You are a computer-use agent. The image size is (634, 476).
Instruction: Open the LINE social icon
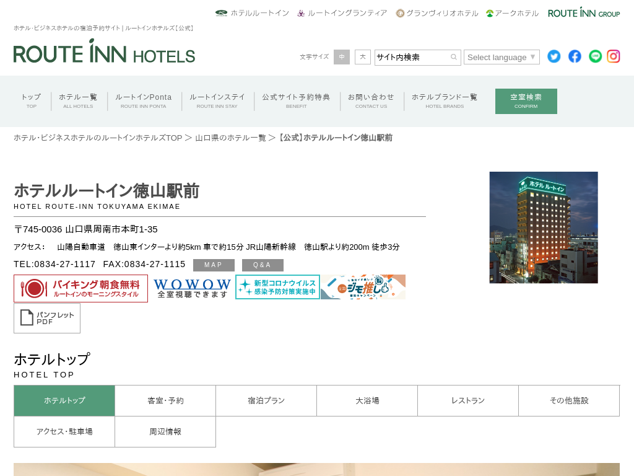coord(595,56)
